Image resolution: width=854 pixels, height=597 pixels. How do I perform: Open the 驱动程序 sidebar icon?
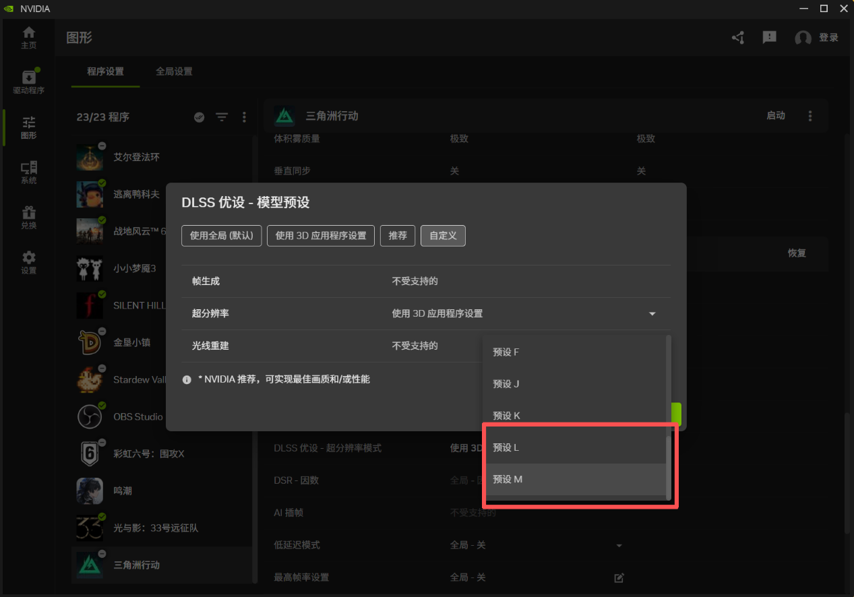pos(28,81)
